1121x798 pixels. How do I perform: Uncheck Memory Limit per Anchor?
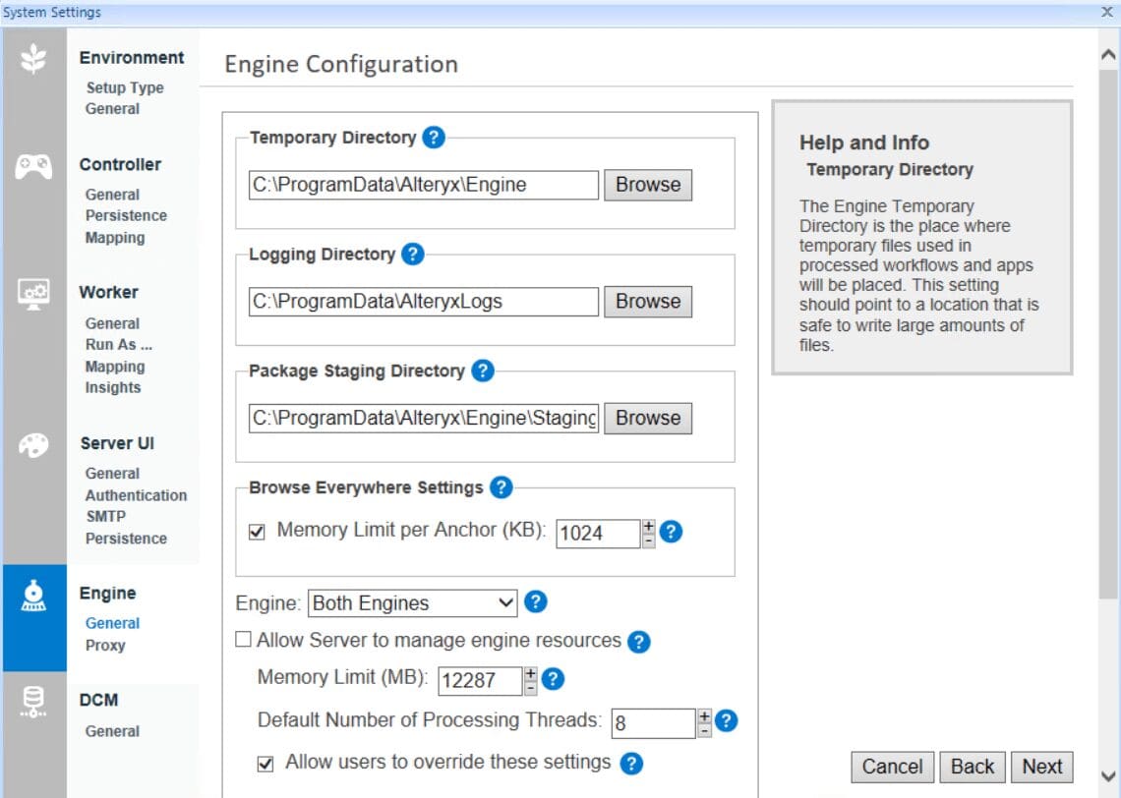256,531
